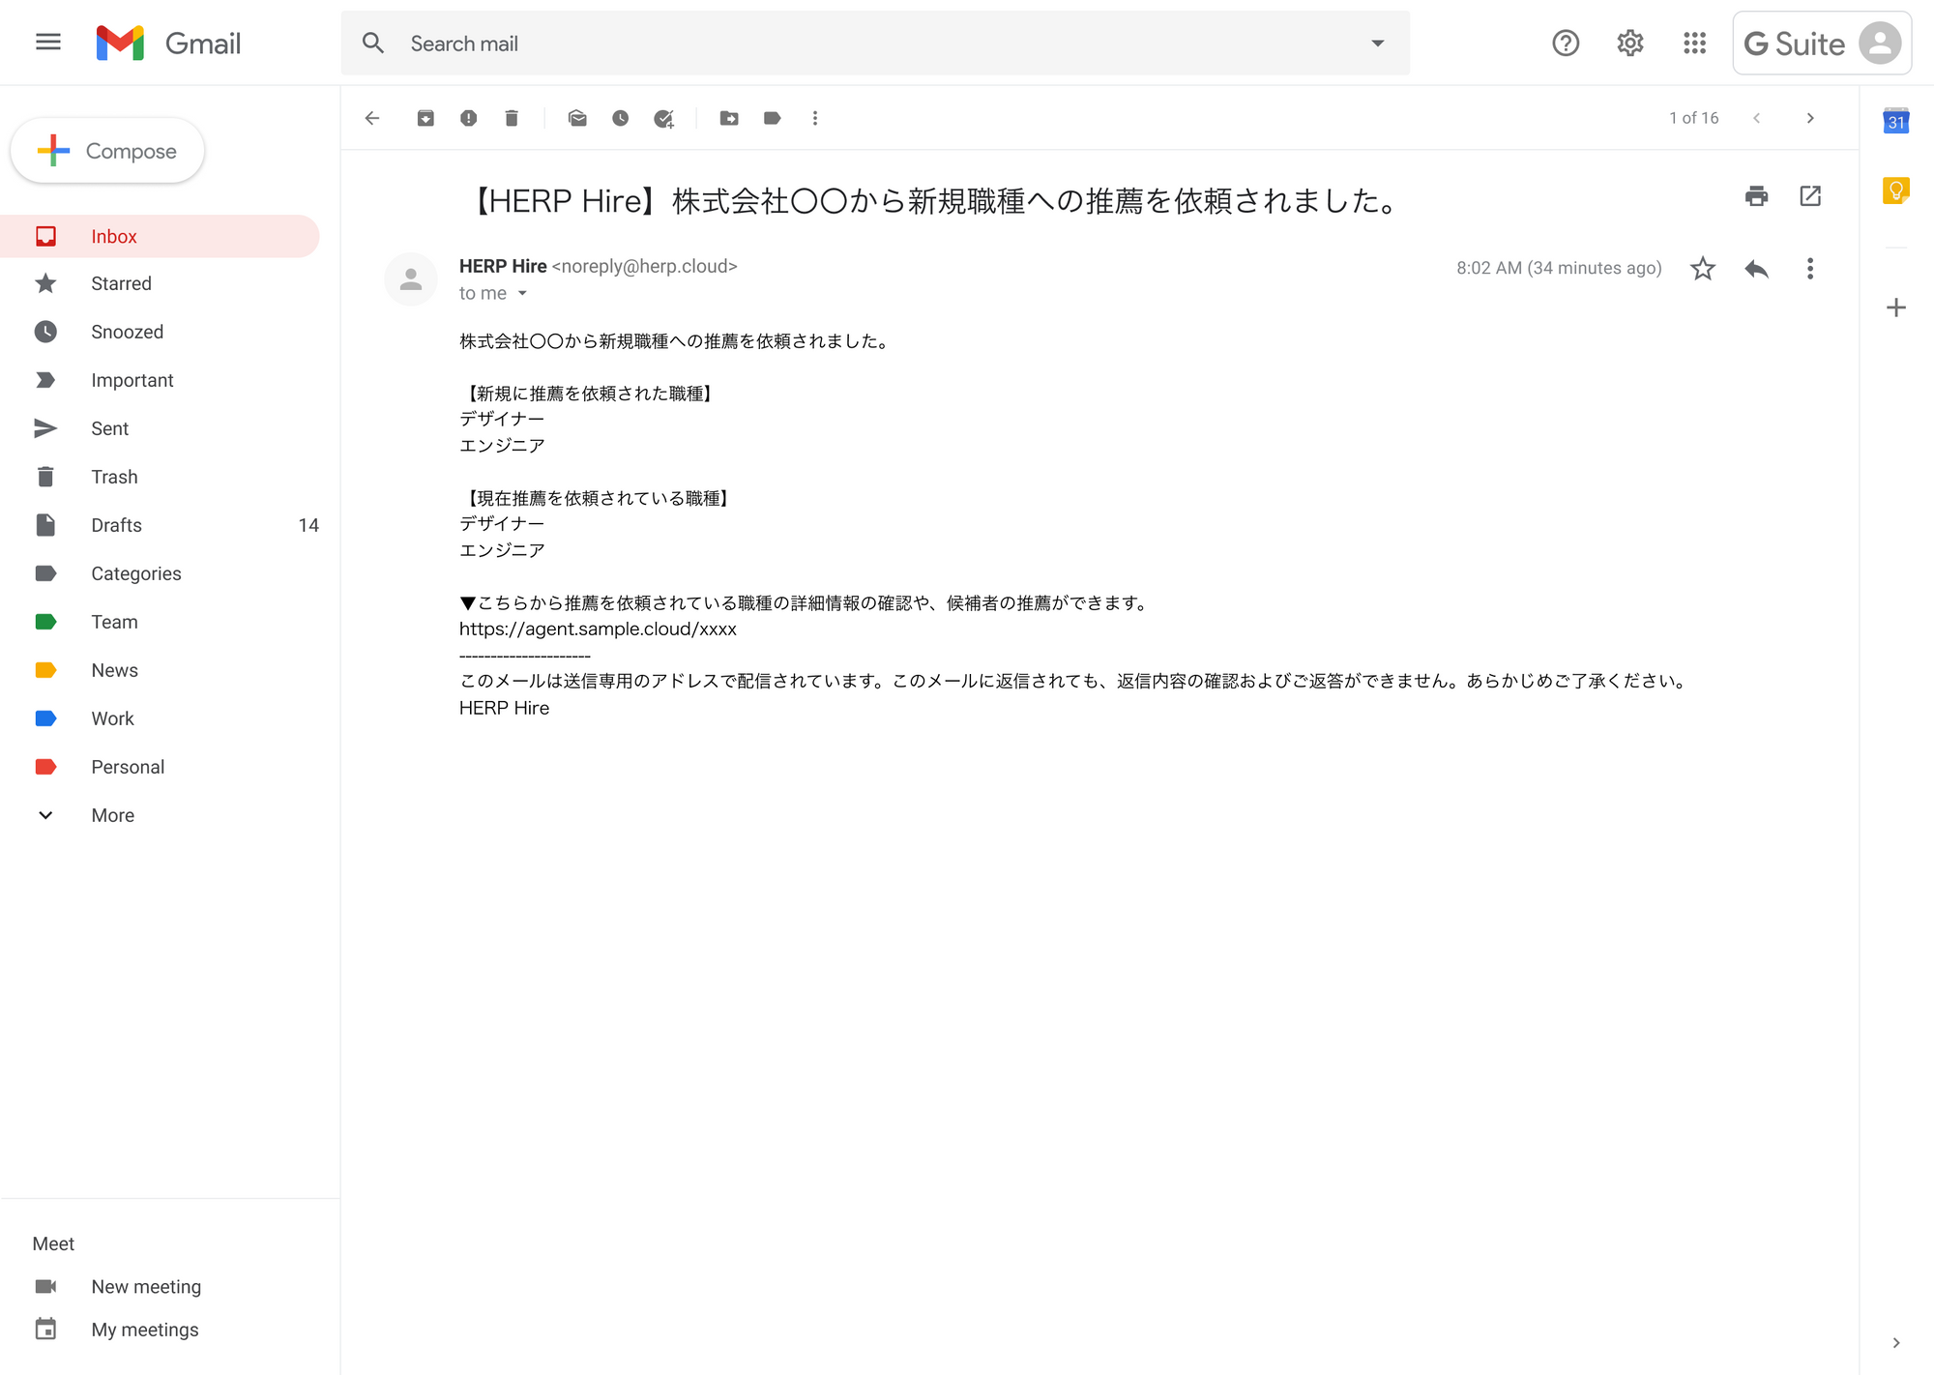
Task: Click the Compose button
Action: click(107, 151)
